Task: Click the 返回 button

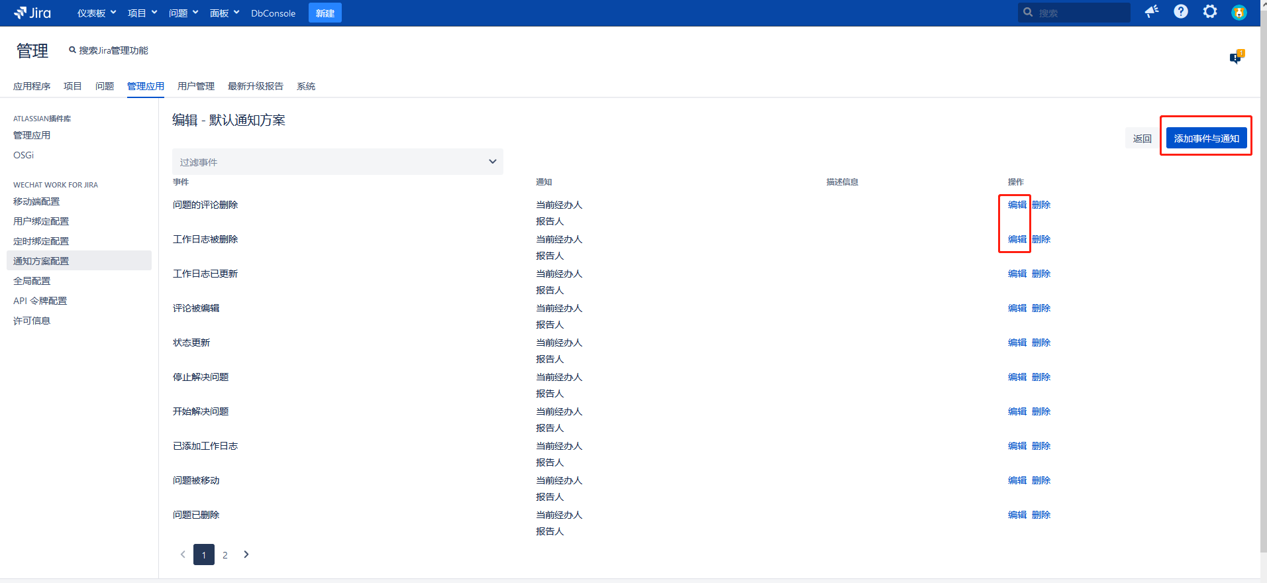Action: [1142, 138]
